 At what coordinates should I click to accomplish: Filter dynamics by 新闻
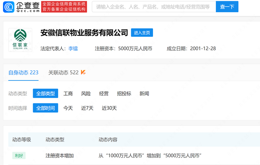click(x=144, y=93)
